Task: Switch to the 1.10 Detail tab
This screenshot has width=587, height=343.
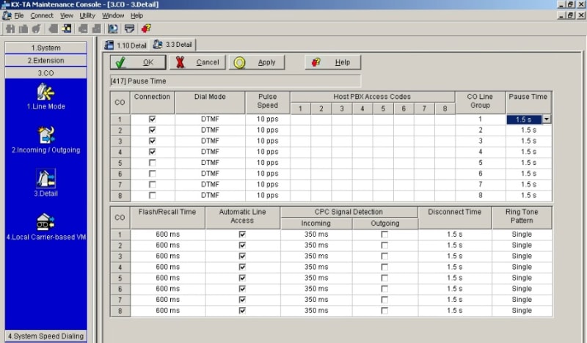Action: pyautogui.click(x=126, y=45)
